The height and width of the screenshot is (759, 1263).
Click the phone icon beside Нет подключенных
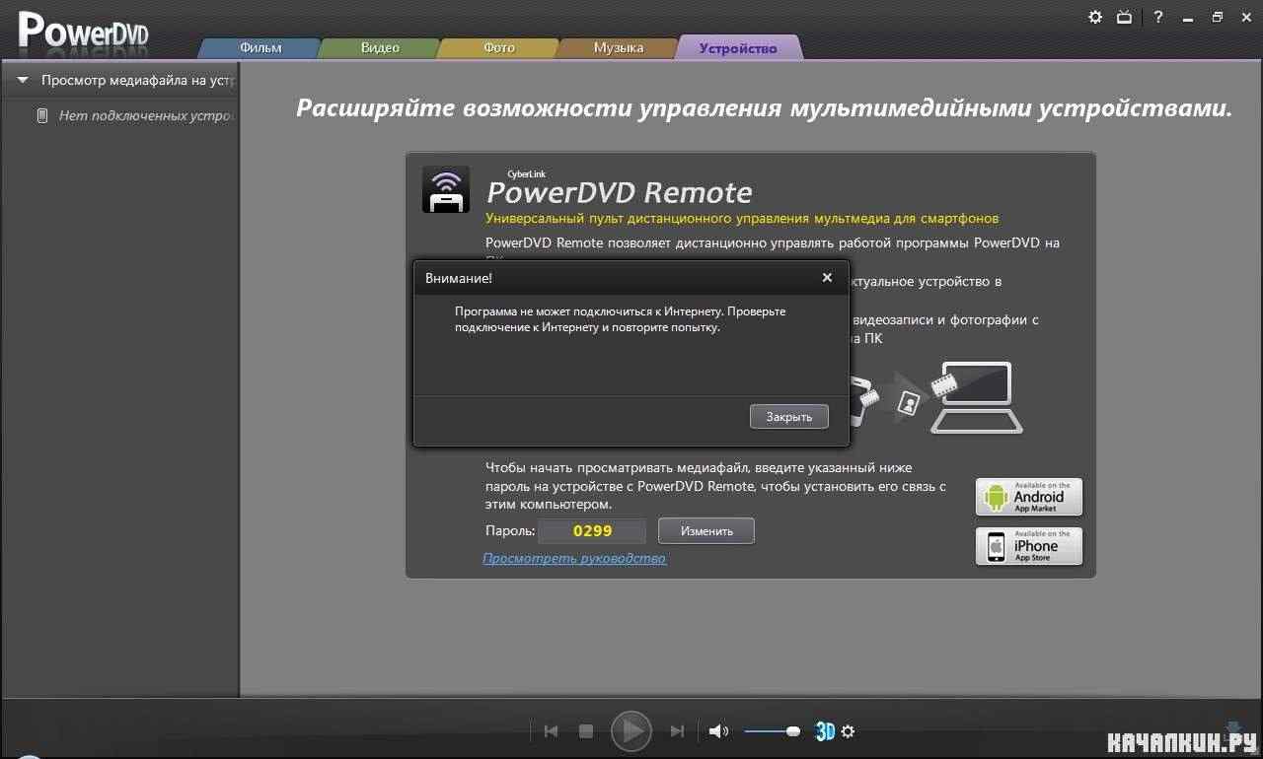41,115
